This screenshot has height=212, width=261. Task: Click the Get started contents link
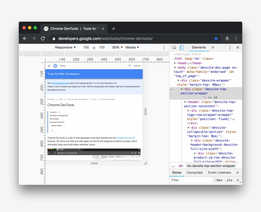54,119
